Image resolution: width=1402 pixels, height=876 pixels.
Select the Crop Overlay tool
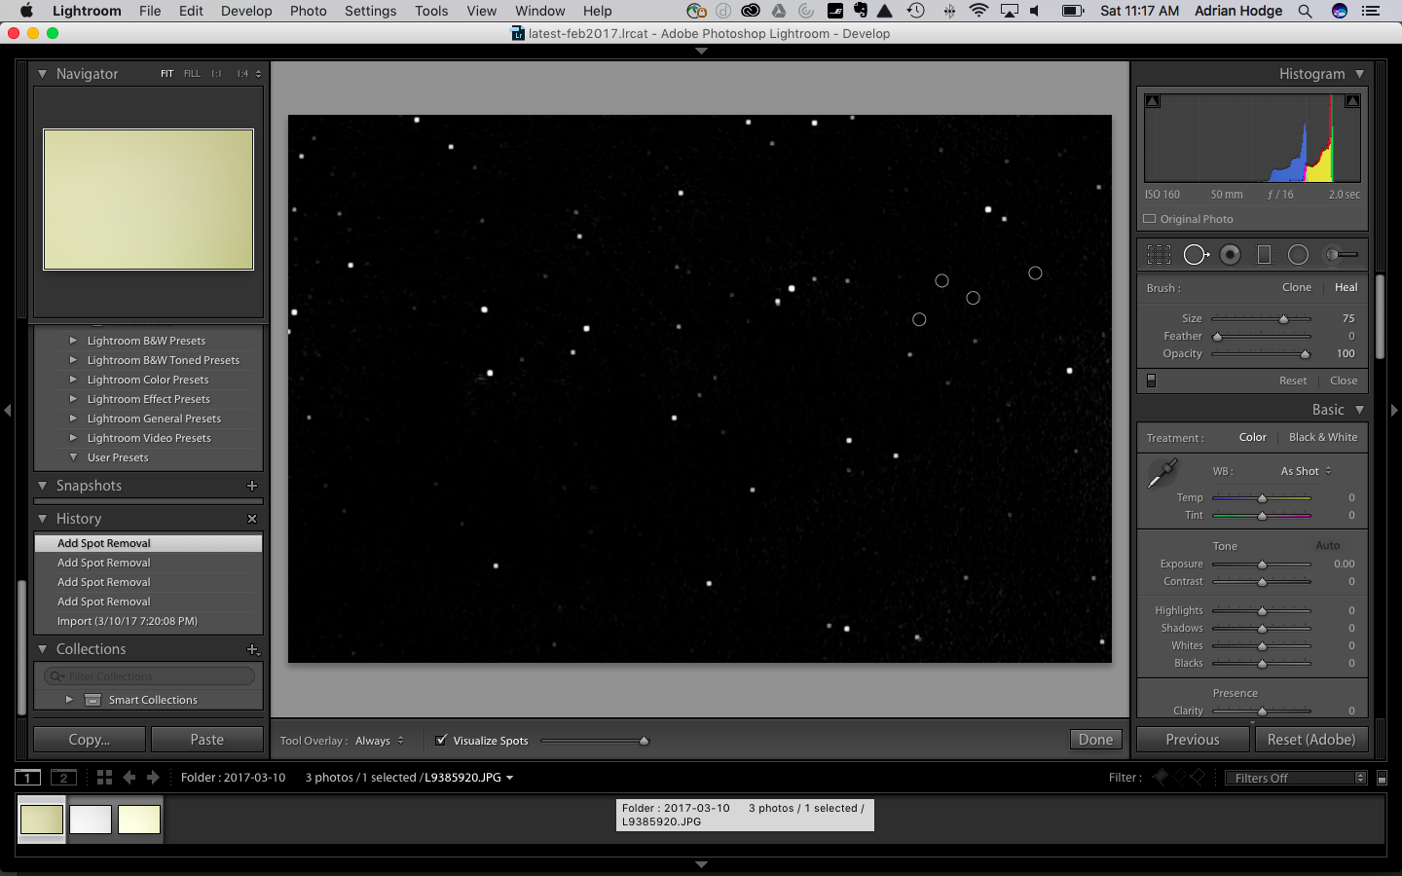coord(1159,255)
